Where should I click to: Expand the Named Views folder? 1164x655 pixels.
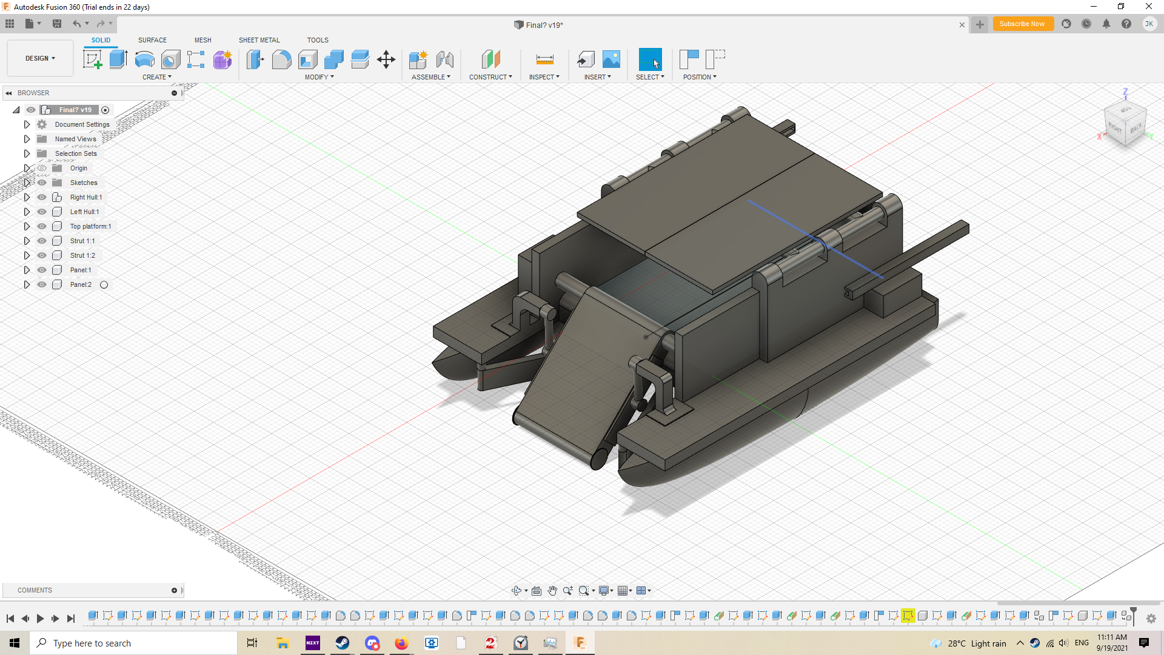27,139
